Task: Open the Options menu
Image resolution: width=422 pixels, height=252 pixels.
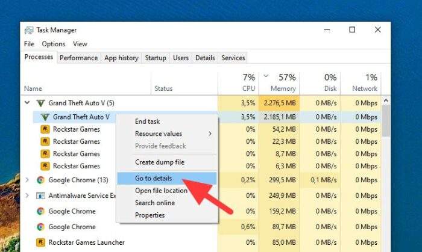Action: (x=54, y=44)
